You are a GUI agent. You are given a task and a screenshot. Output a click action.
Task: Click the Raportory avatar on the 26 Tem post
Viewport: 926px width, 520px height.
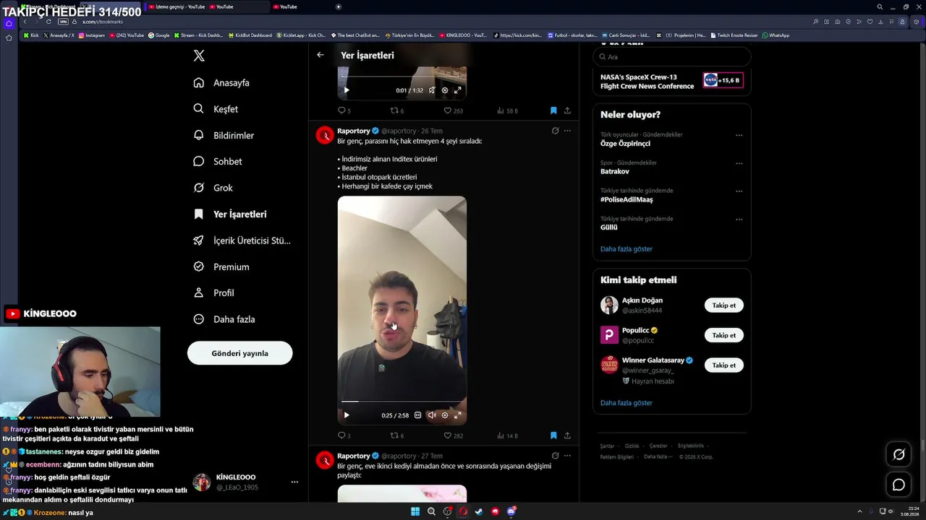point(326,135)
